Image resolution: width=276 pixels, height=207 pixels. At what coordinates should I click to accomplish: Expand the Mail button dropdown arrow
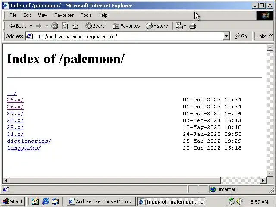coord(185,26)
